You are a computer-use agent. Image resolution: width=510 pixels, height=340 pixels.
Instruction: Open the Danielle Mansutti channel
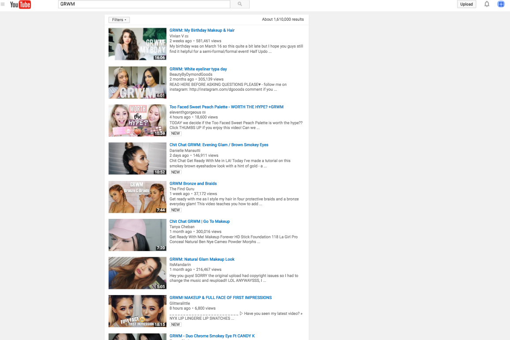(185, 151)
